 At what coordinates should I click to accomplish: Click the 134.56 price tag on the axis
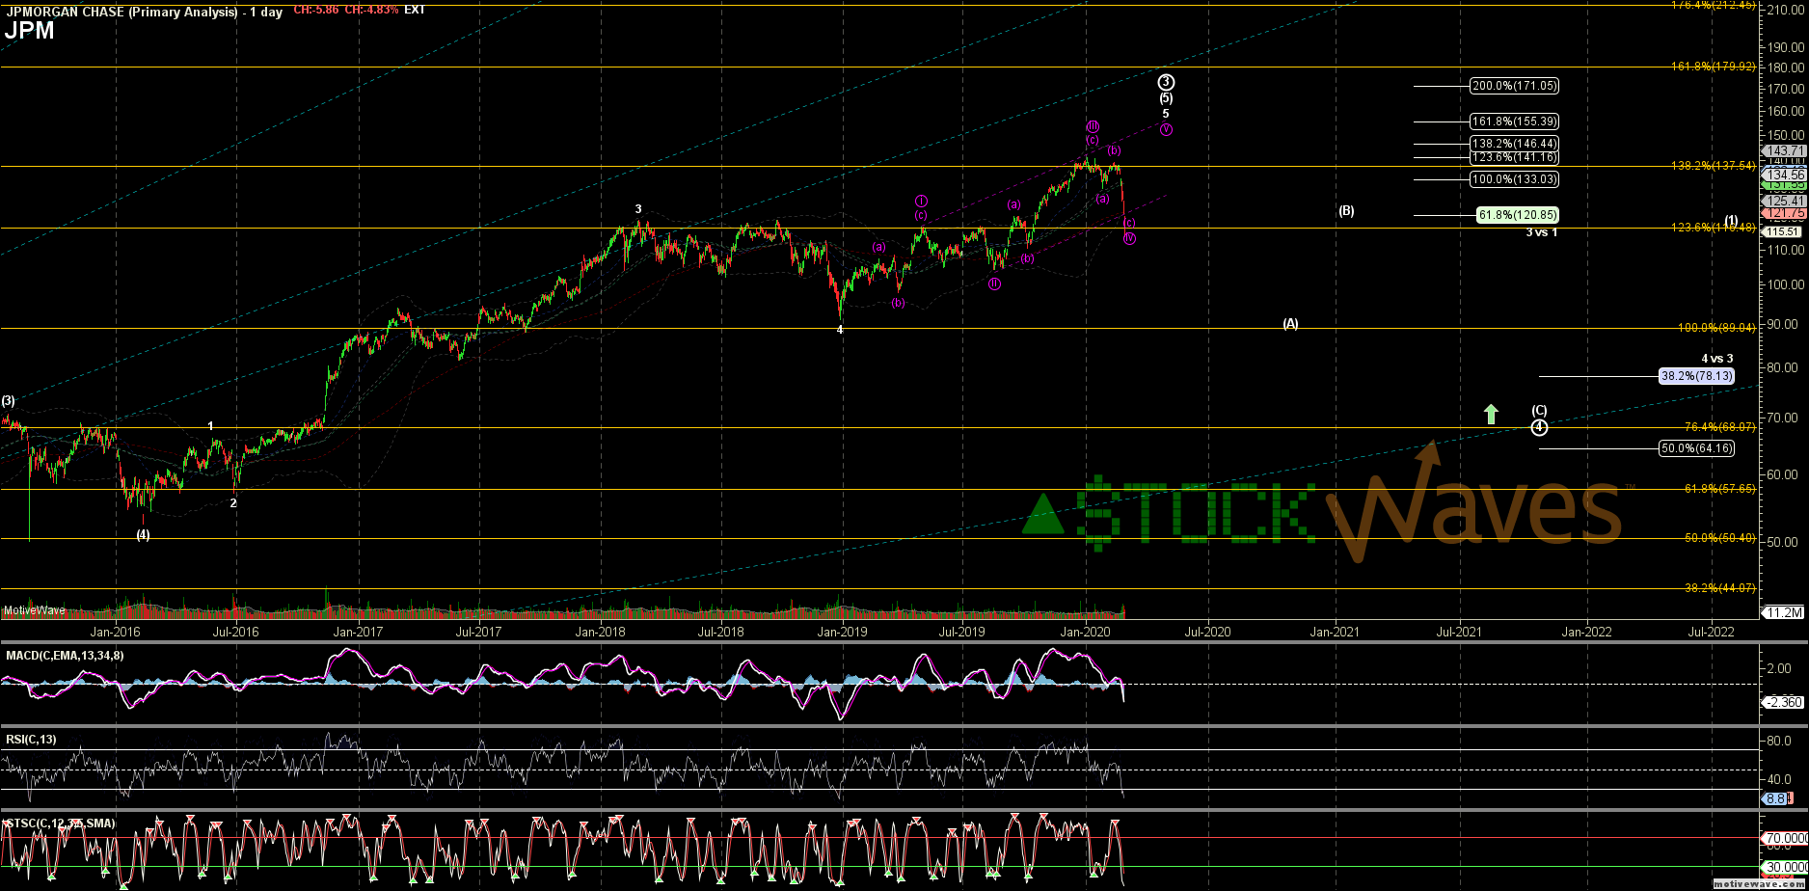click(x=1783, y=174)
